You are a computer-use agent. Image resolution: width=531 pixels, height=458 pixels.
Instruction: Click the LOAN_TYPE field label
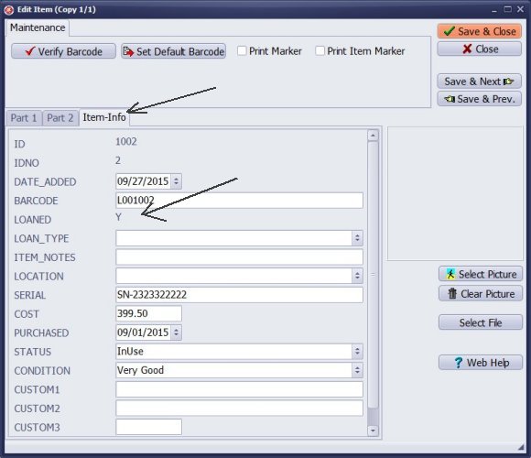click(41, 238)
